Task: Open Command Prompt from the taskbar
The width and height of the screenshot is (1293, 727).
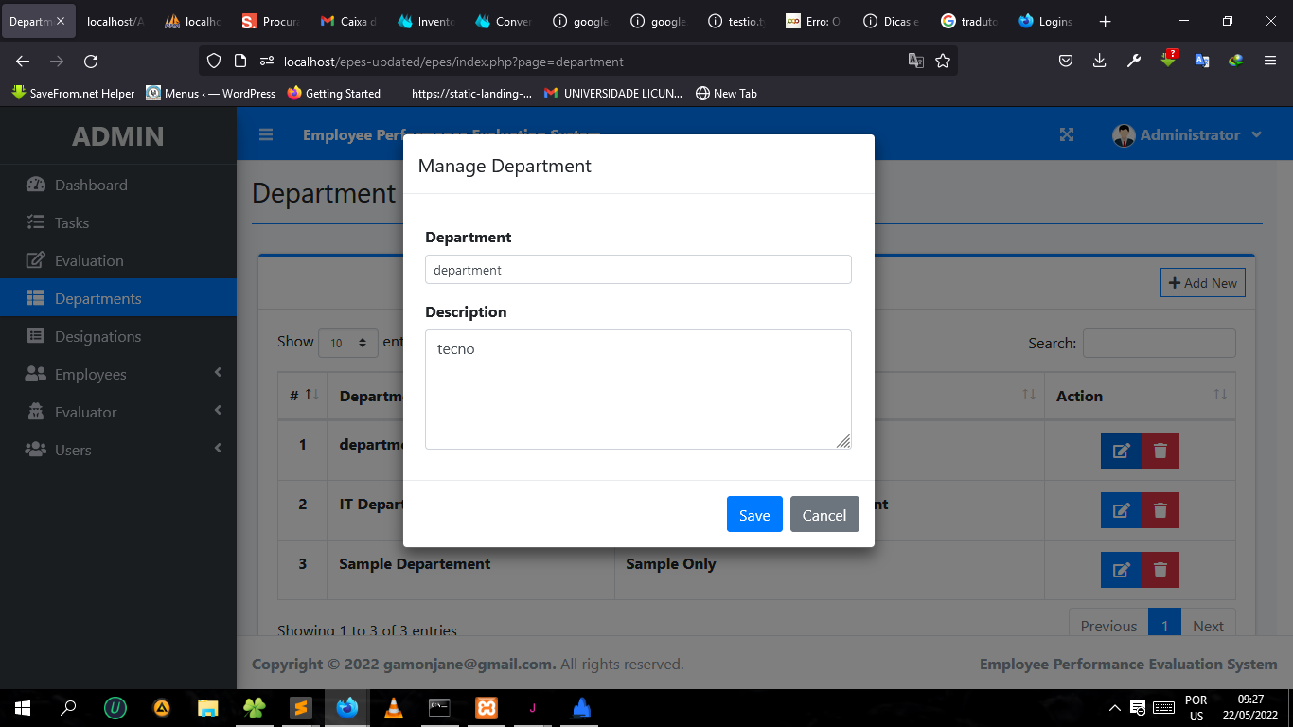Action: click(439, 707)
